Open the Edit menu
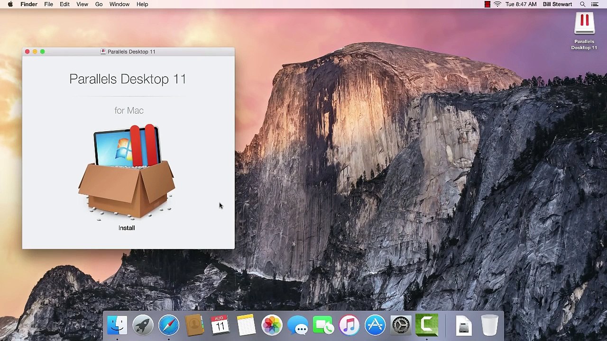Screen dimensions: 607x341 tap(64, 4)
